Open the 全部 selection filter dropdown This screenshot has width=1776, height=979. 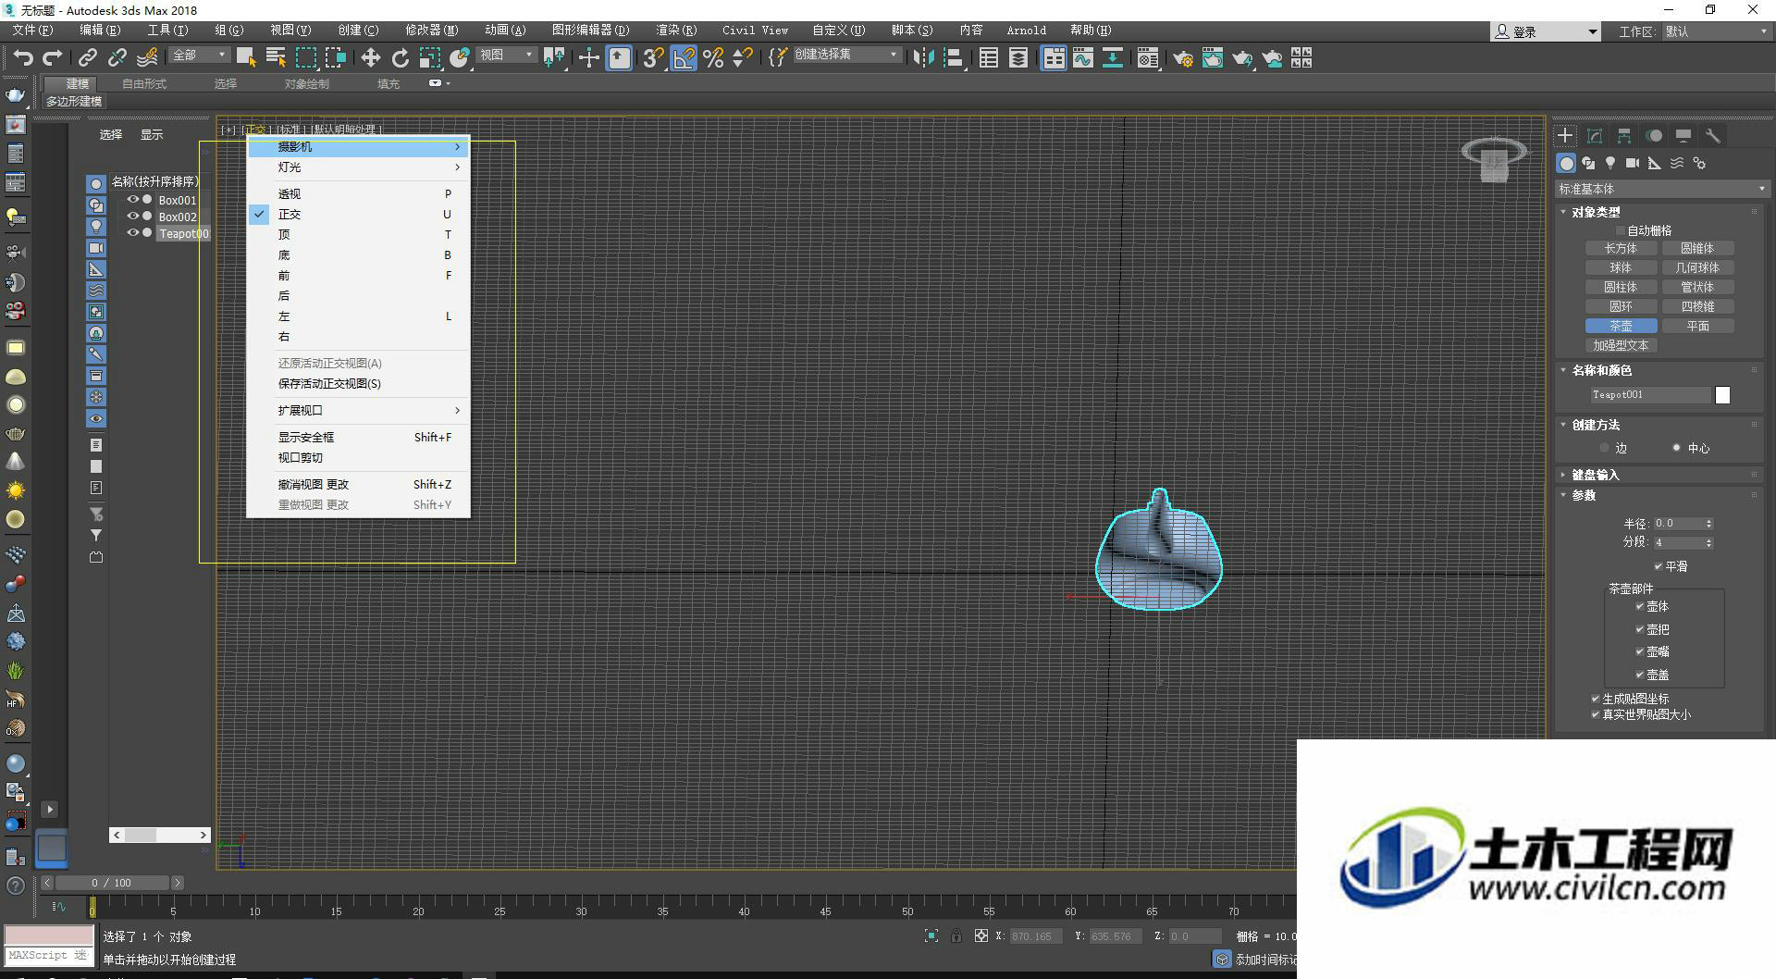tap(199, 56)
